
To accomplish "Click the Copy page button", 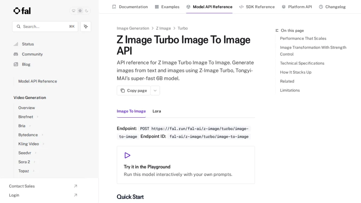I will [134, 91].
